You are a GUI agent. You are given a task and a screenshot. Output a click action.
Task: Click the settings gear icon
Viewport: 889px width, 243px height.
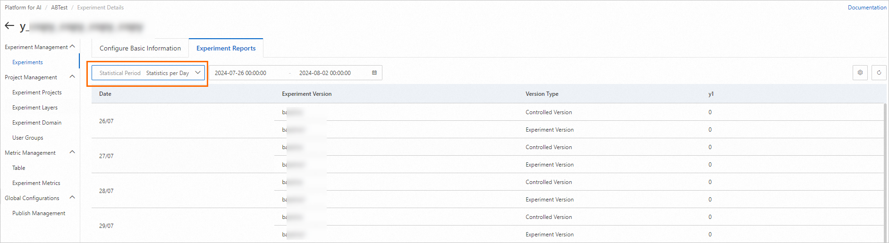coord(860,73)
